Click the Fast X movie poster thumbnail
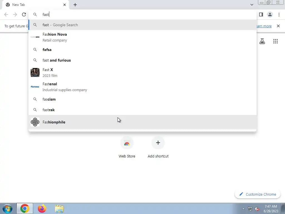The width and height of the screenshot is (285, 214). [35, 72]
